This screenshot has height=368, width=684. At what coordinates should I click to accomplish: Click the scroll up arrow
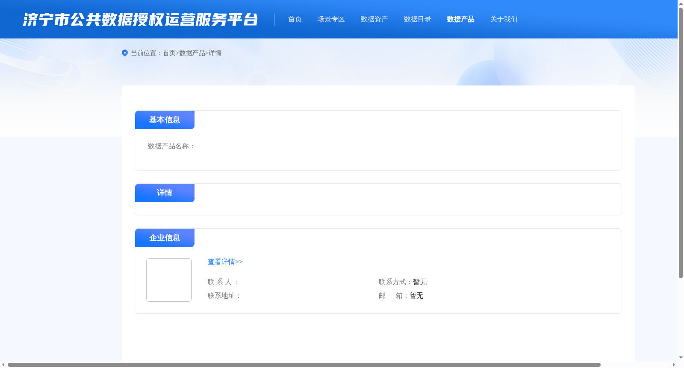click(x=681, y=3)
